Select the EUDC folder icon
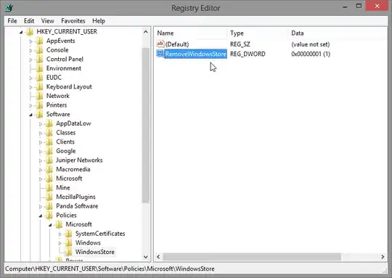This screenshot has width=392, height=278. 39,78
